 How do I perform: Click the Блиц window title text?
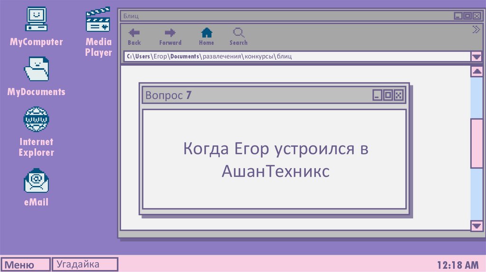point(131,16)
